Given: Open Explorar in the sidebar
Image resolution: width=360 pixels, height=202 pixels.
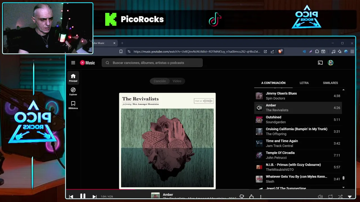Looking at the screenshot, I should coord(73,91).
